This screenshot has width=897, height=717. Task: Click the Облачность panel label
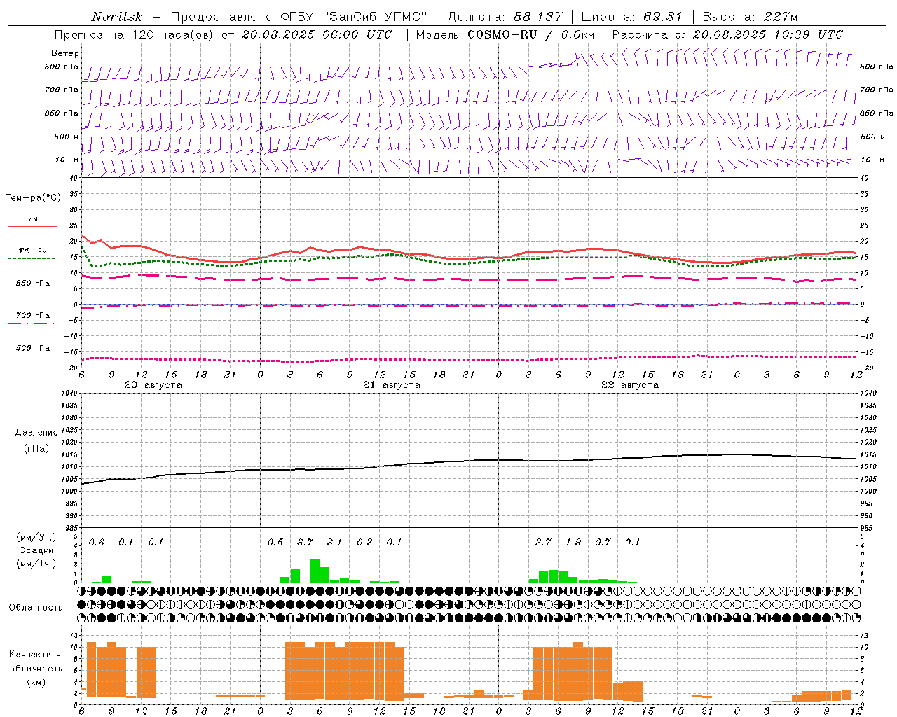pyautogui.click(x=36, y=608)
